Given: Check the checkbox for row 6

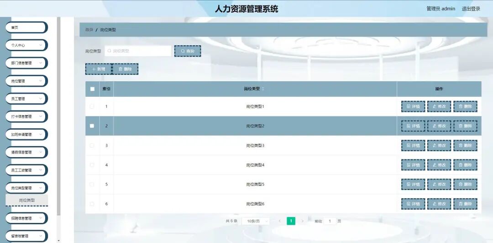Looking at the screenshot, I should click(x=92, y=204).
